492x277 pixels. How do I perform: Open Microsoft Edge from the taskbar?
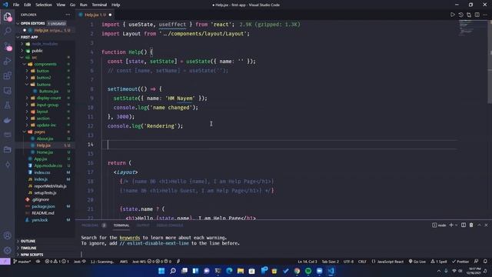coord(229,271)
